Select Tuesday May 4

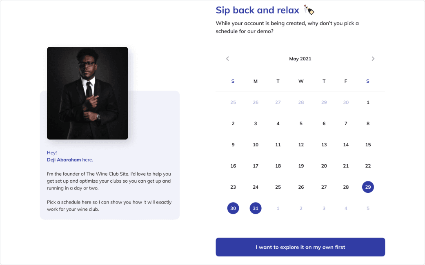click(278, 124)
